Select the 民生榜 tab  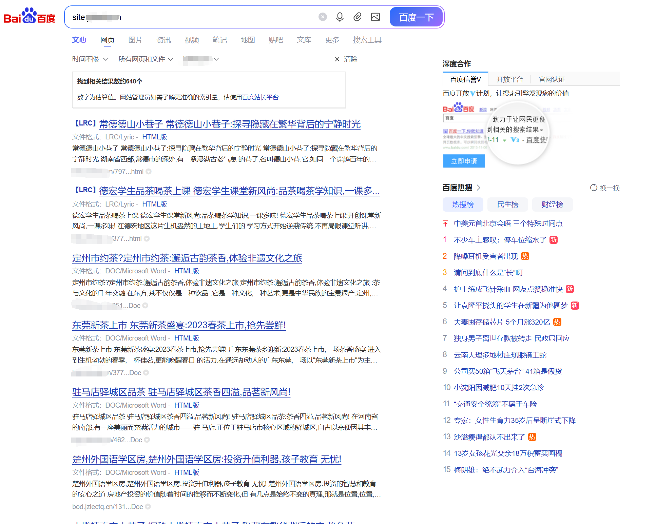tap(507, 205)
